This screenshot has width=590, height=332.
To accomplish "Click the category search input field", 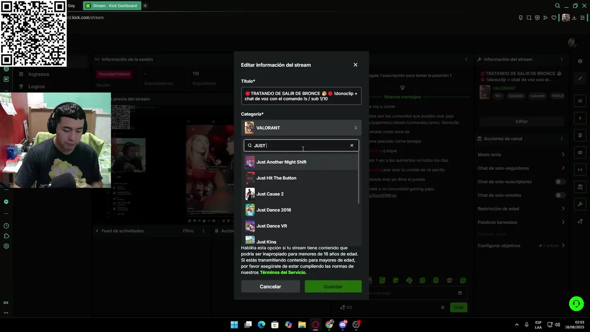I will pyautogui.click(x=301, y=146).
